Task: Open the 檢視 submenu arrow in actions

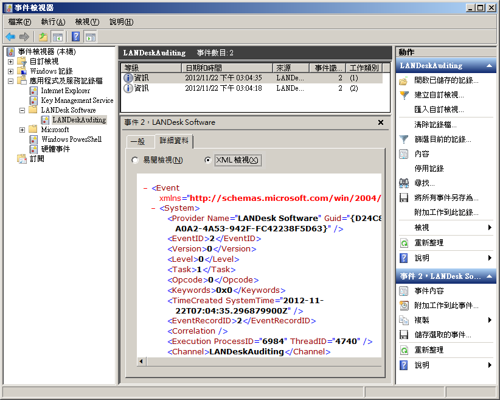Action: pyautogui.click(x=490, y=228)
